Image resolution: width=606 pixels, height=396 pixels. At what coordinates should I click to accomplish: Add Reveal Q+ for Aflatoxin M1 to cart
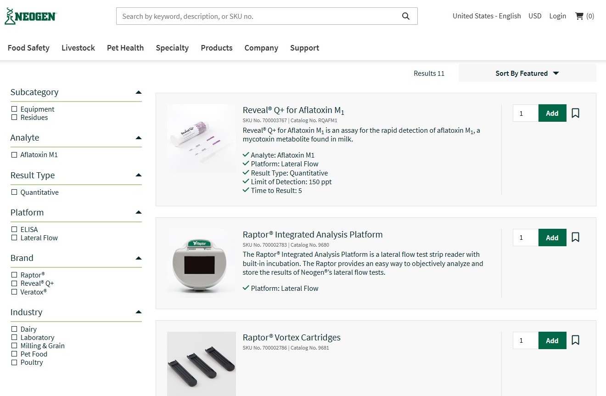click(x=552, y=113)
